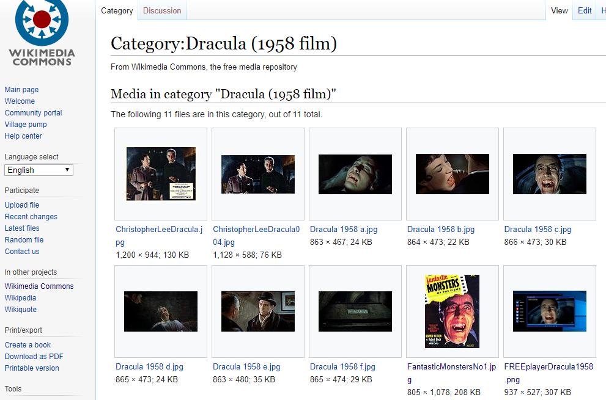Open ChristopherLeeDracula.jpg thumbnail image
This screenshot has width=606, height=400.
[x=161, y=174]
